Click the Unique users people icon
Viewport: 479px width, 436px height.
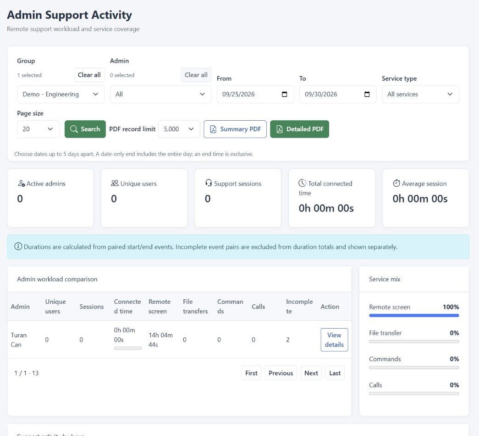tap(115, 183)
